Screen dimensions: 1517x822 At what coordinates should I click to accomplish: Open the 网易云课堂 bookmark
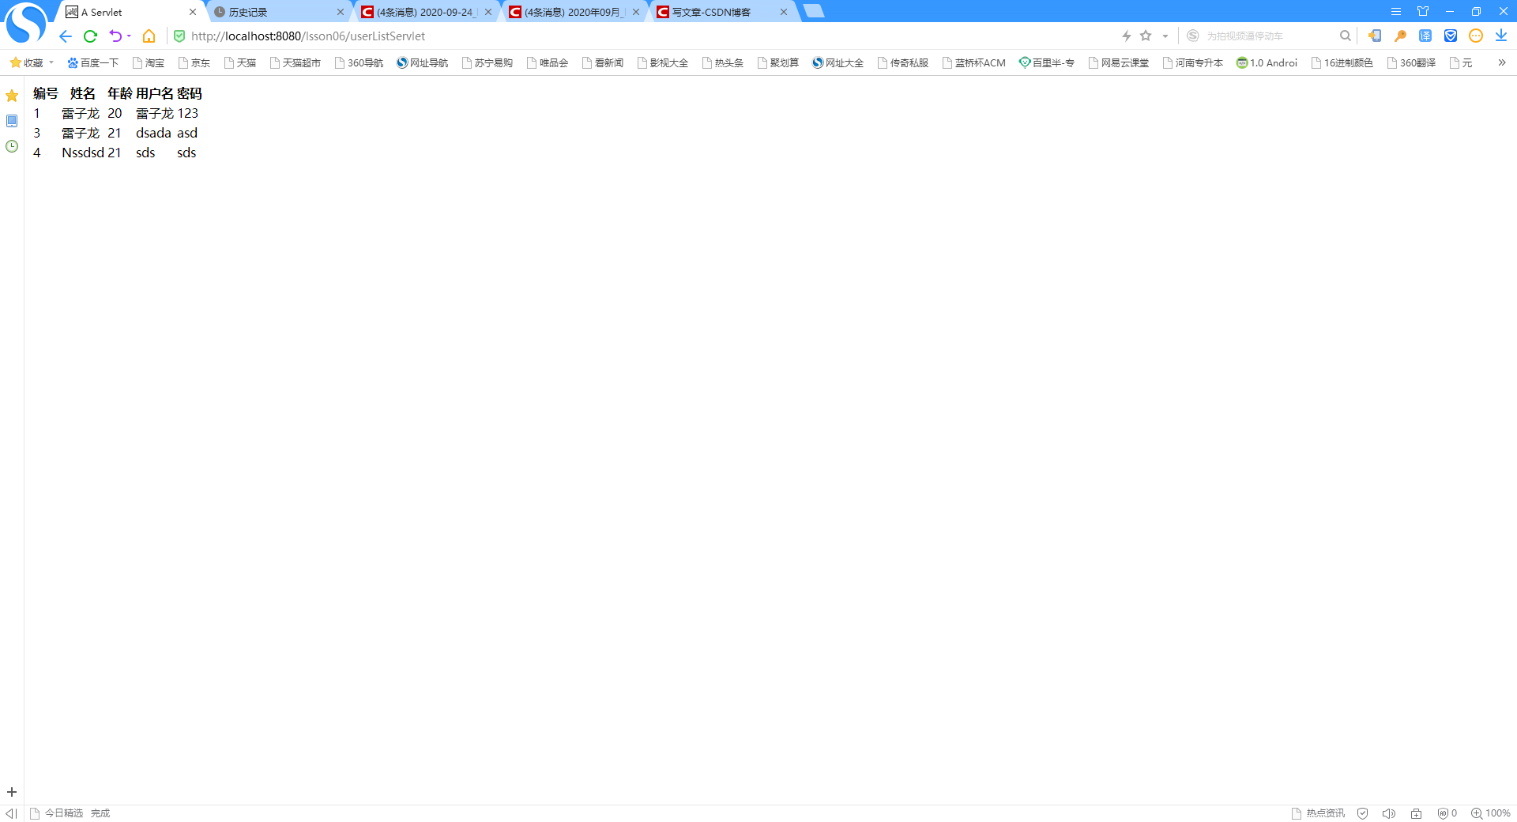(x=1118, y=62)
